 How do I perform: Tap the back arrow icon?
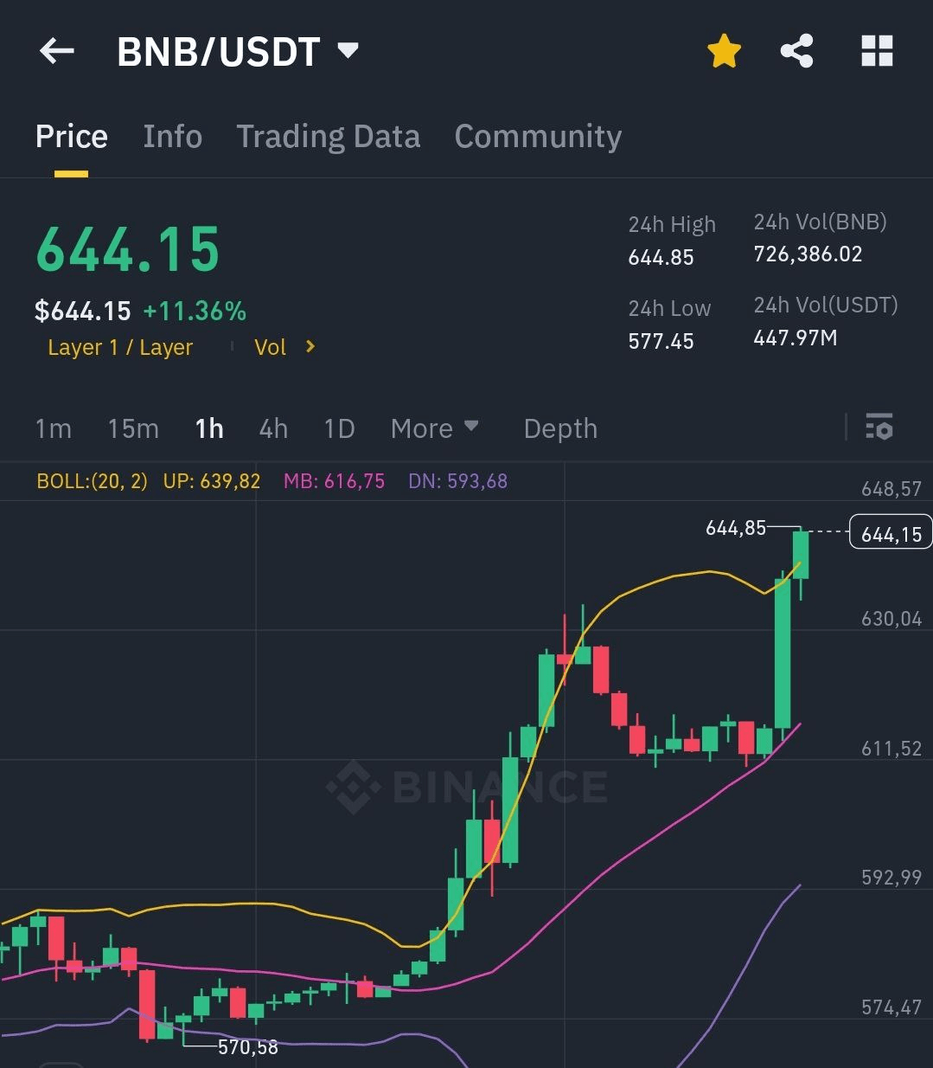pos(57,52)
